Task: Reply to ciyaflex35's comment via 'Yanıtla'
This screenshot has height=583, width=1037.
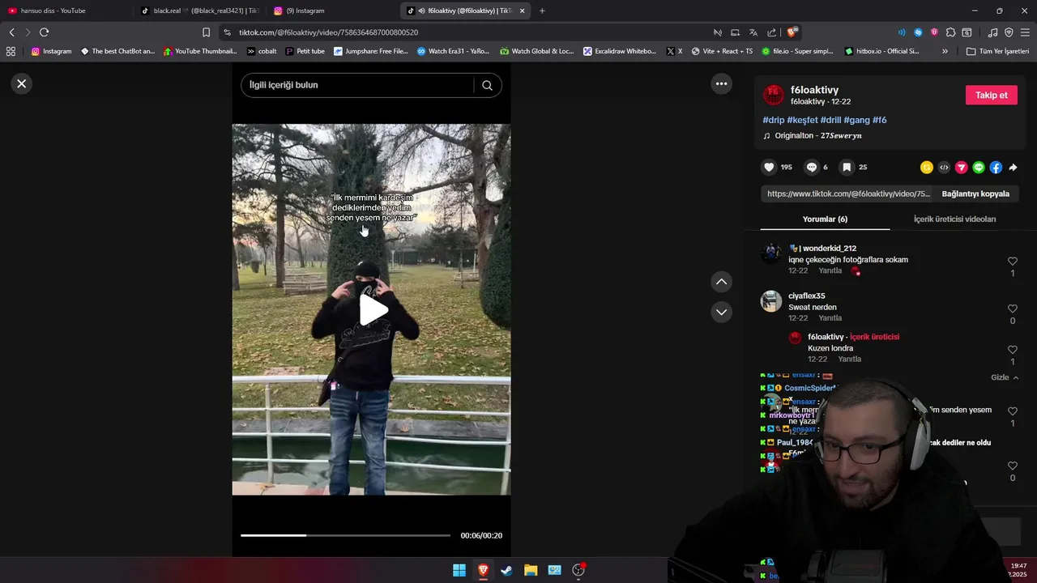Action: [x=830, y=318]
